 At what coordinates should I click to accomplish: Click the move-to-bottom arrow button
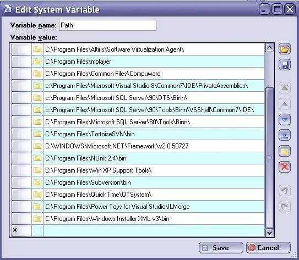(285, 135)
